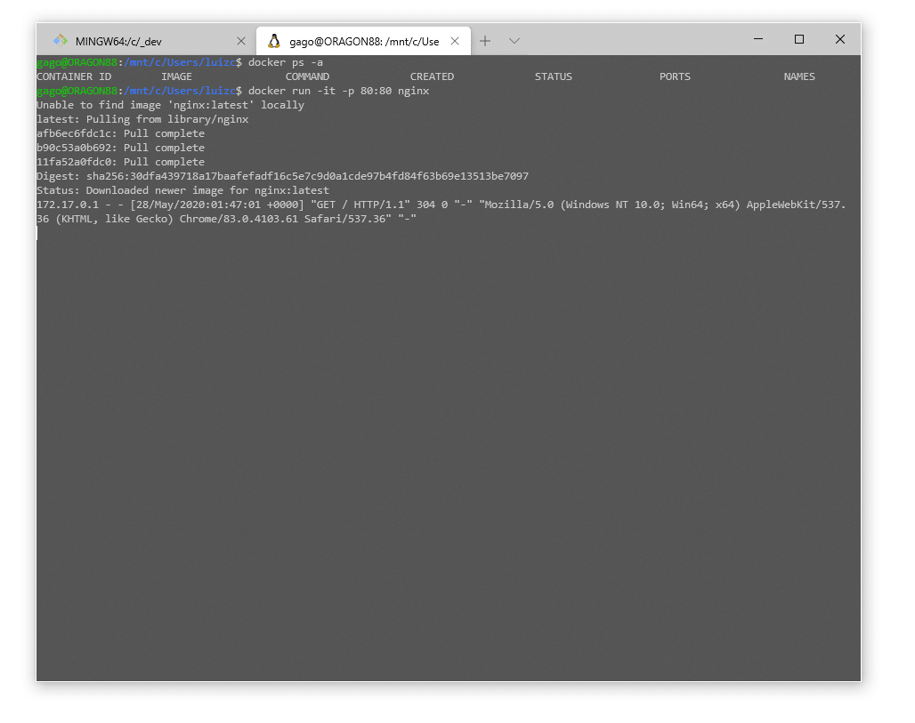Select the gago@ORAGON88 Linux tab
915x723 pixels.
pyautogui.click(x=363, y=41)
